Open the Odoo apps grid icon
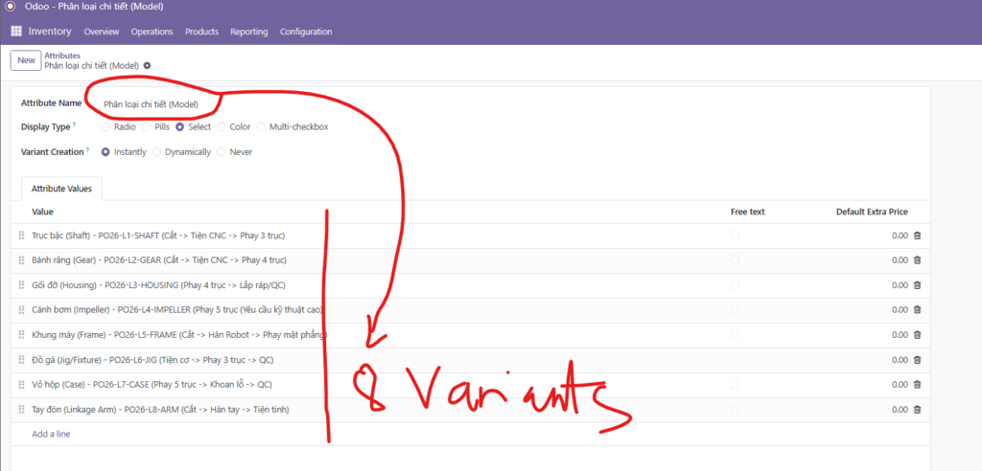 click(15, 32)
